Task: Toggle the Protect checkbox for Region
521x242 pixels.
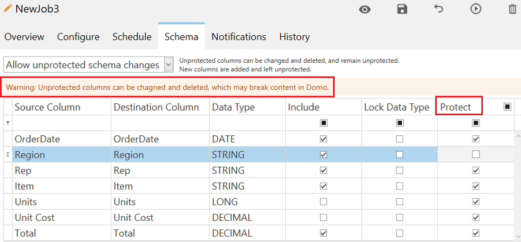Action: (x=476, y=154)
